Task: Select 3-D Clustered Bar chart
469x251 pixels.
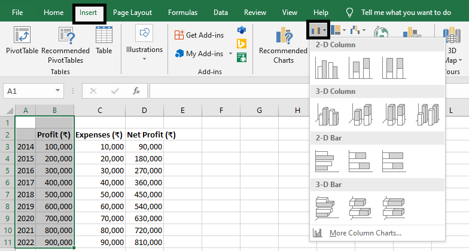Action: point(327,208)
